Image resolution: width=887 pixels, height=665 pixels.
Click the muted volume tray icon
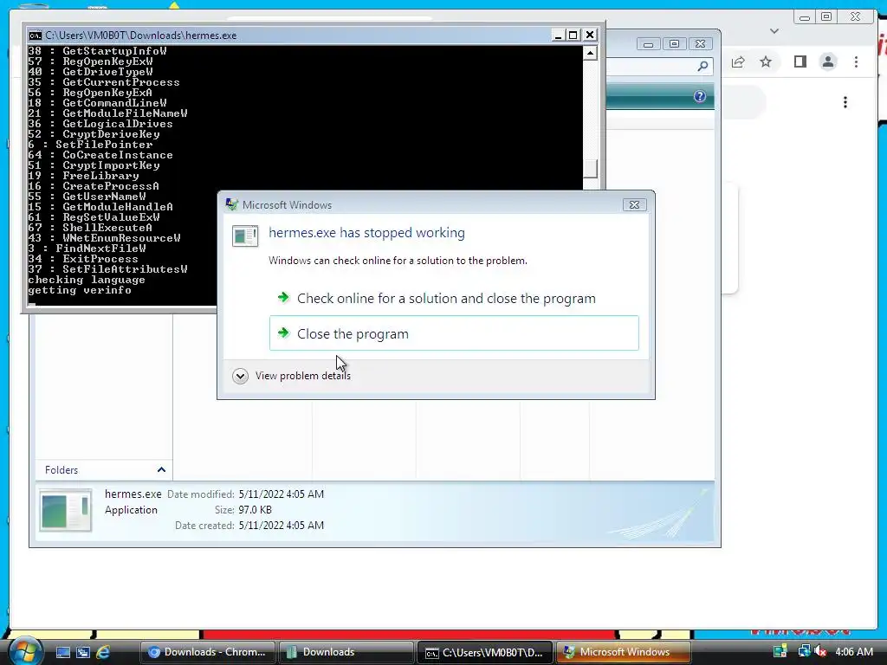[820, 651]
